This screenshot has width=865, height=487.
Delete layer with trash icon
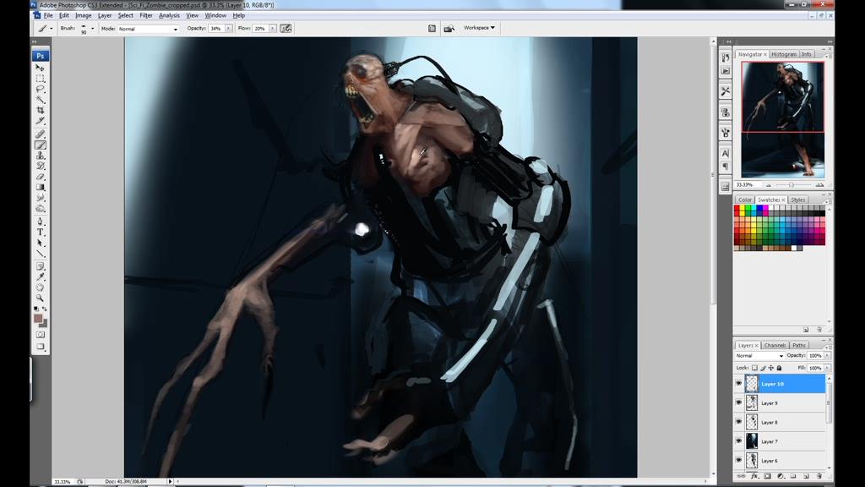click(819, 476)
